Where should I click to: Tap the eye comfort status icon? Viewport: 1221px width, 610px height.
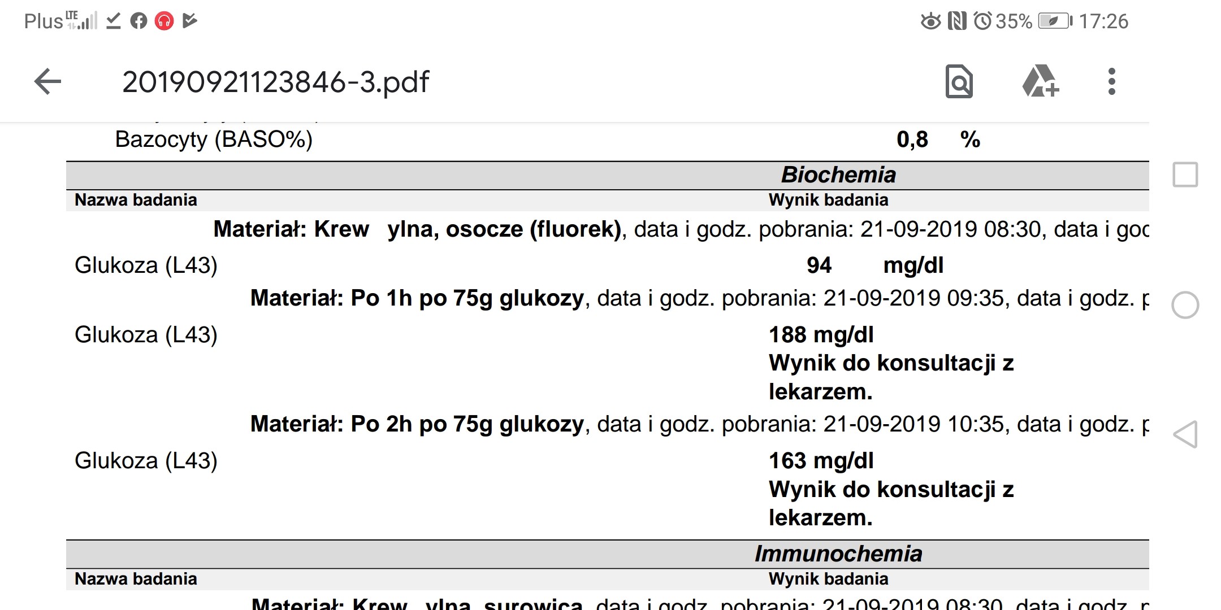[930, 21]
